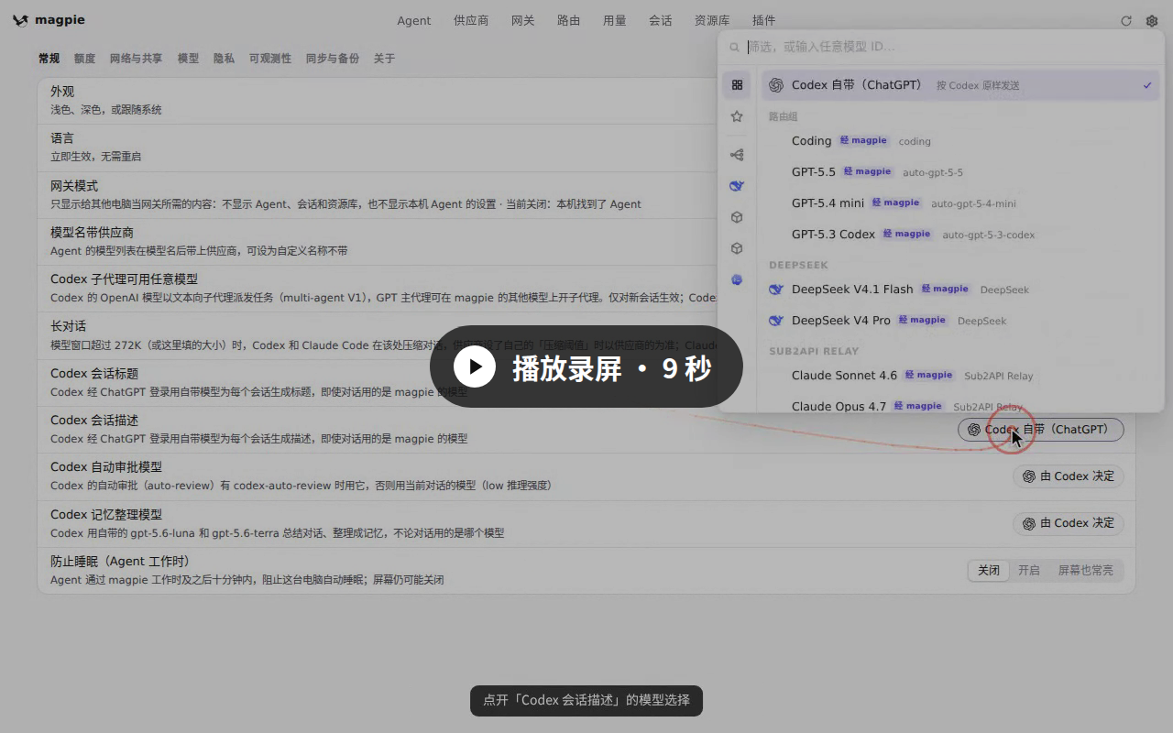Click the 模型名带供应商 setting title

(x=92, y=233)
